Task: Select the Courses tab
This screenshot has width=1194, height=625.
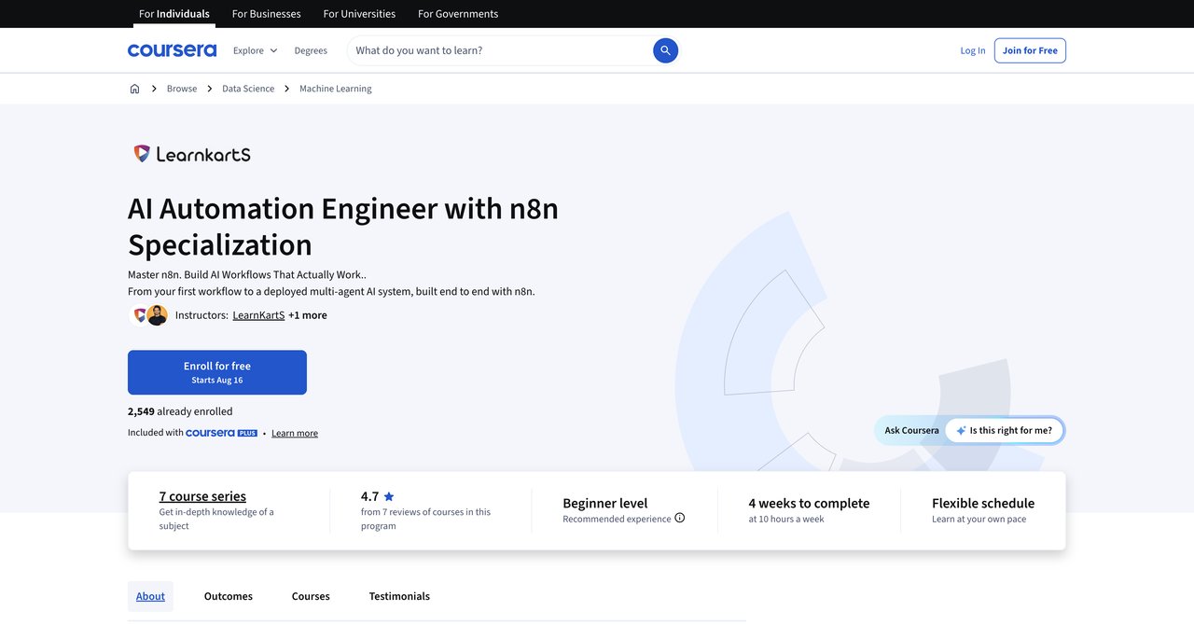Action: click(x=311, y=596)
